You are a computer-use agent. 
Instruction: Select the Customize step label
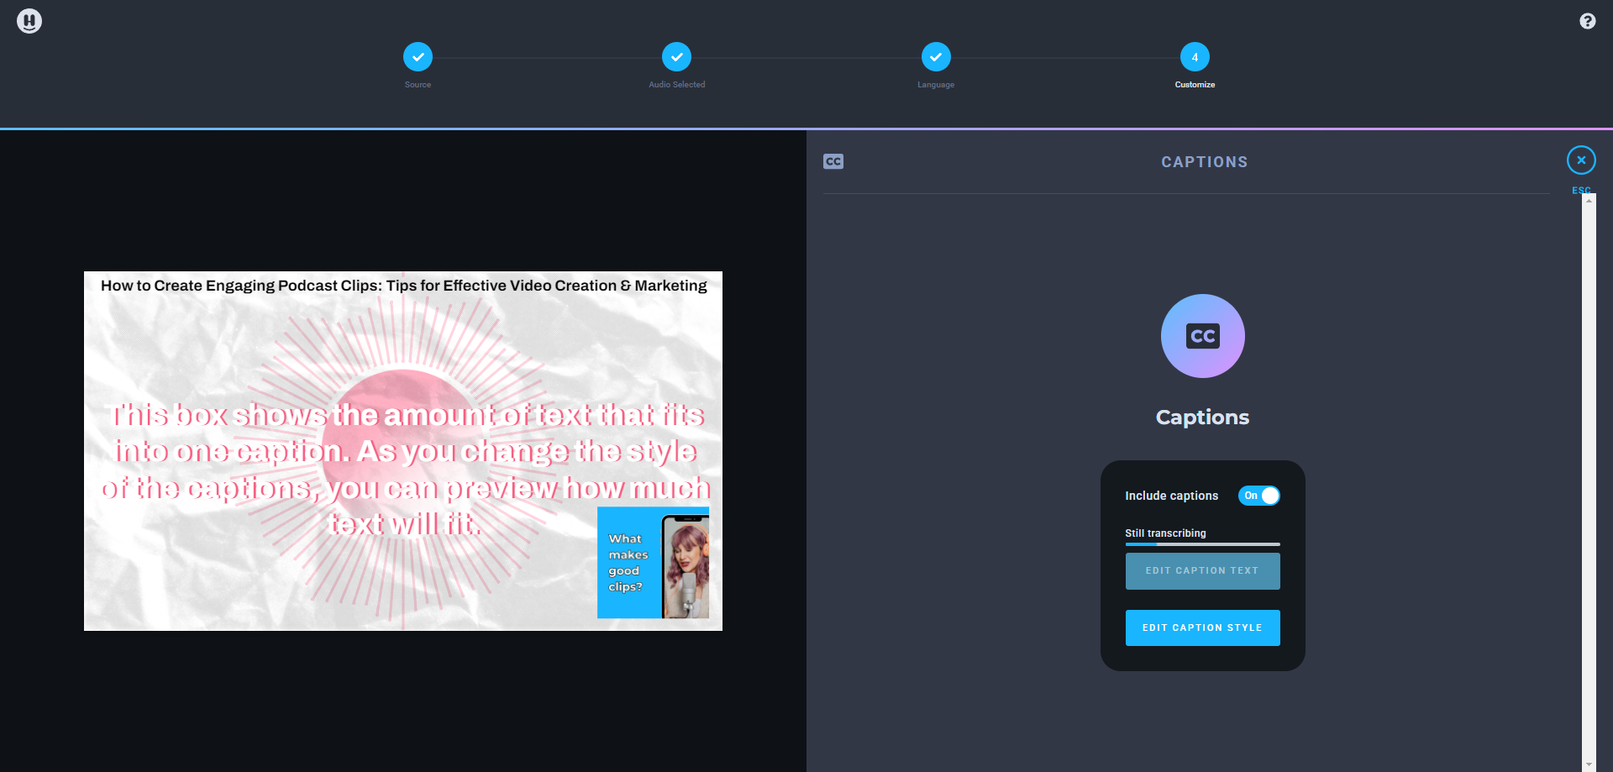pyautogui.click(x=1195, y=85)
